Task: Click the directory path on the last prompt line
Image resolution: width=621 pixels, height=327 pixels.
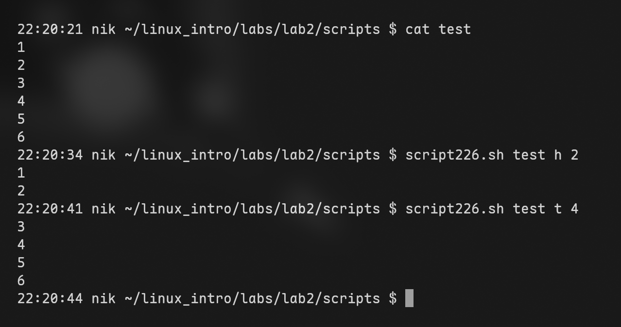Action: pos(252,298)
